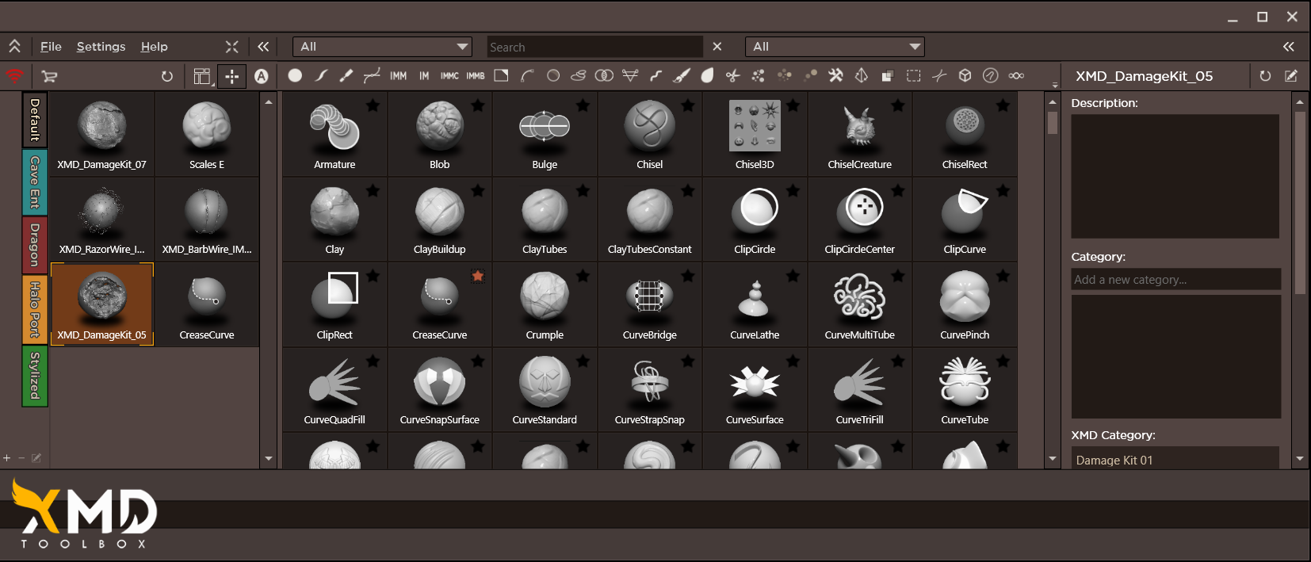Reset details with the refresh icon

(x=1265, y=76)
